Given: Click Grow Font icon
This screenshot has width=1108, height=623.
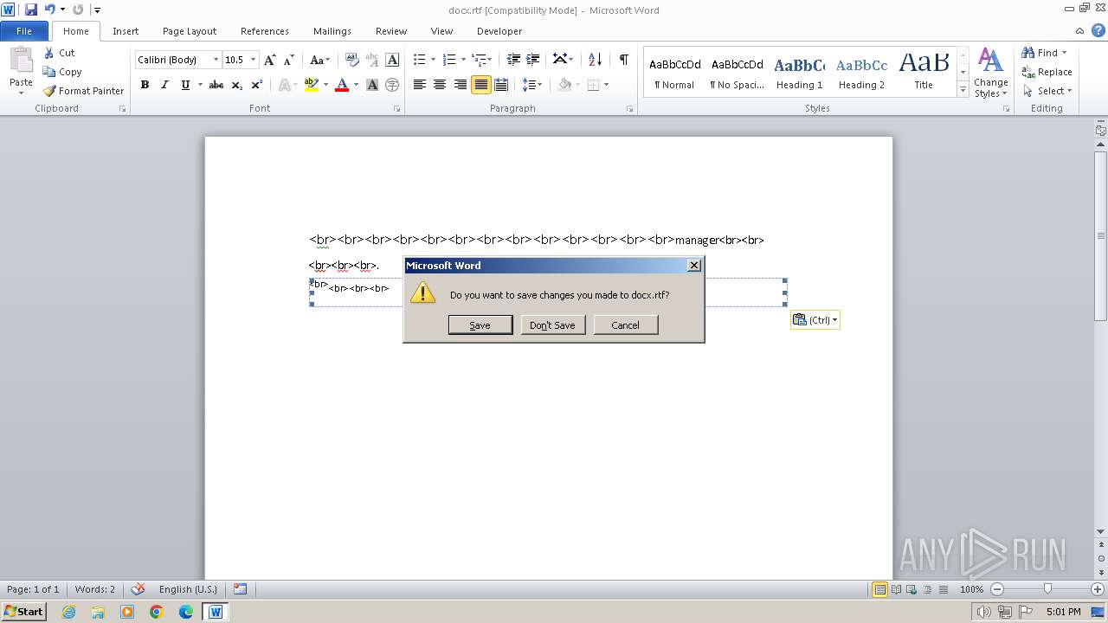Looking at the screenshot, I should click(x=270, y=60).
